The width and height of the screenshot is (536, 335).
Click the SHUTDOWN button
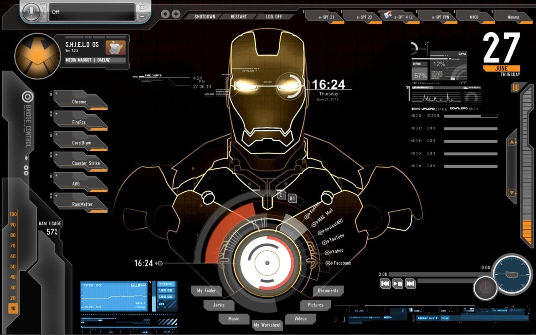coord(205,17)
